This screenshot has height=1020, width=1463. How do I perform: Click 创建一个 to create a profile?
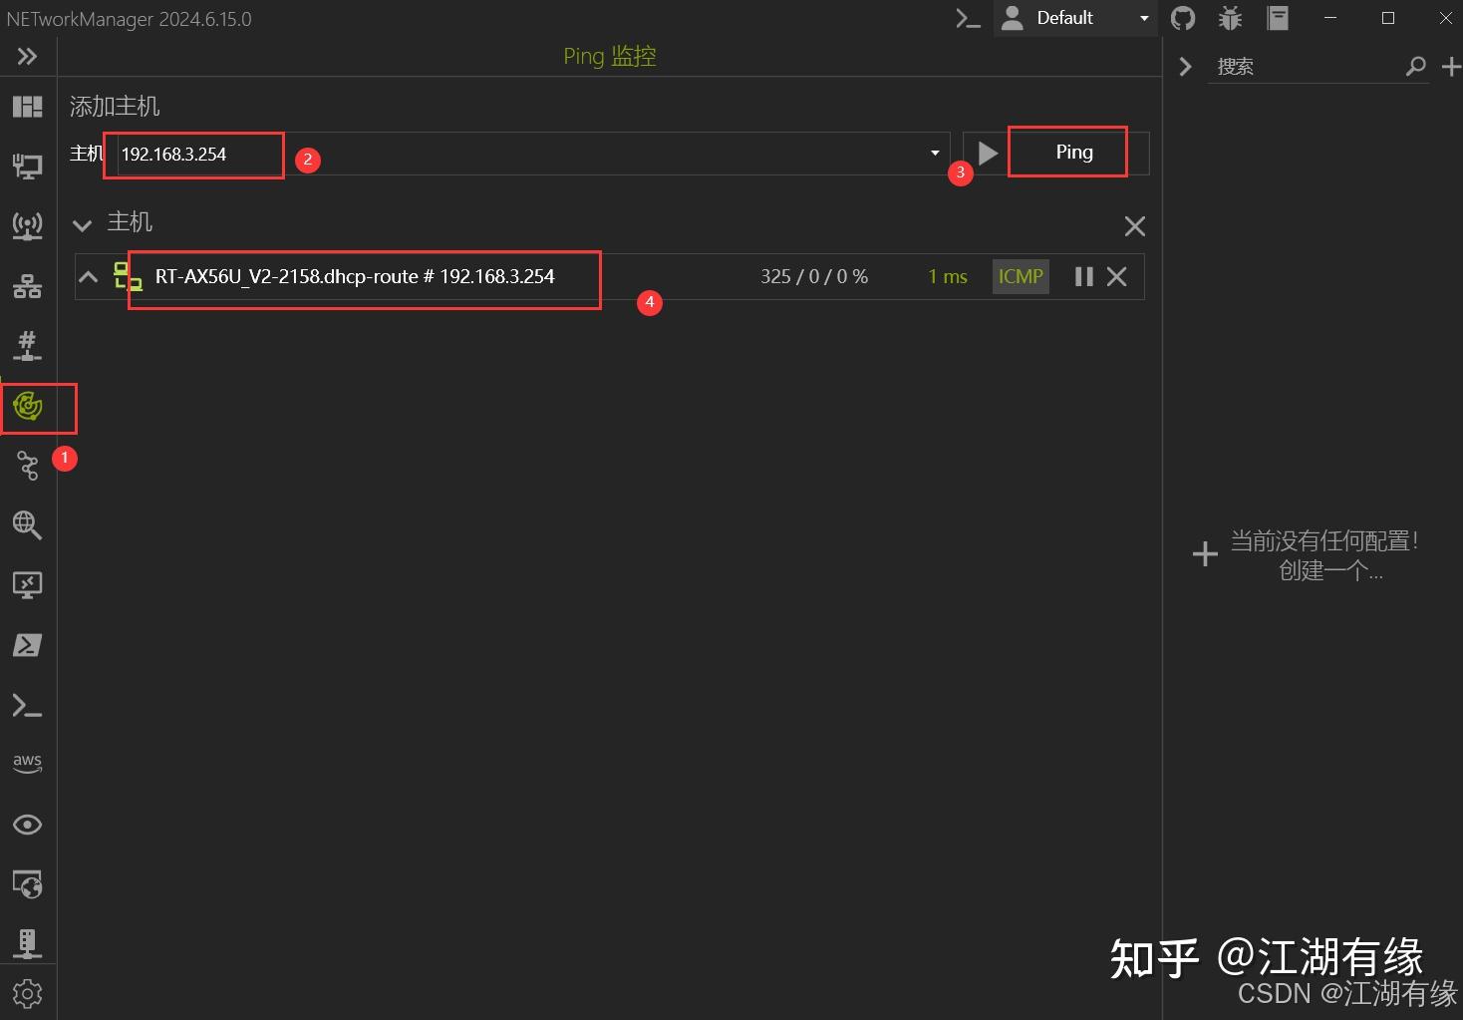tap(1330, 570)
